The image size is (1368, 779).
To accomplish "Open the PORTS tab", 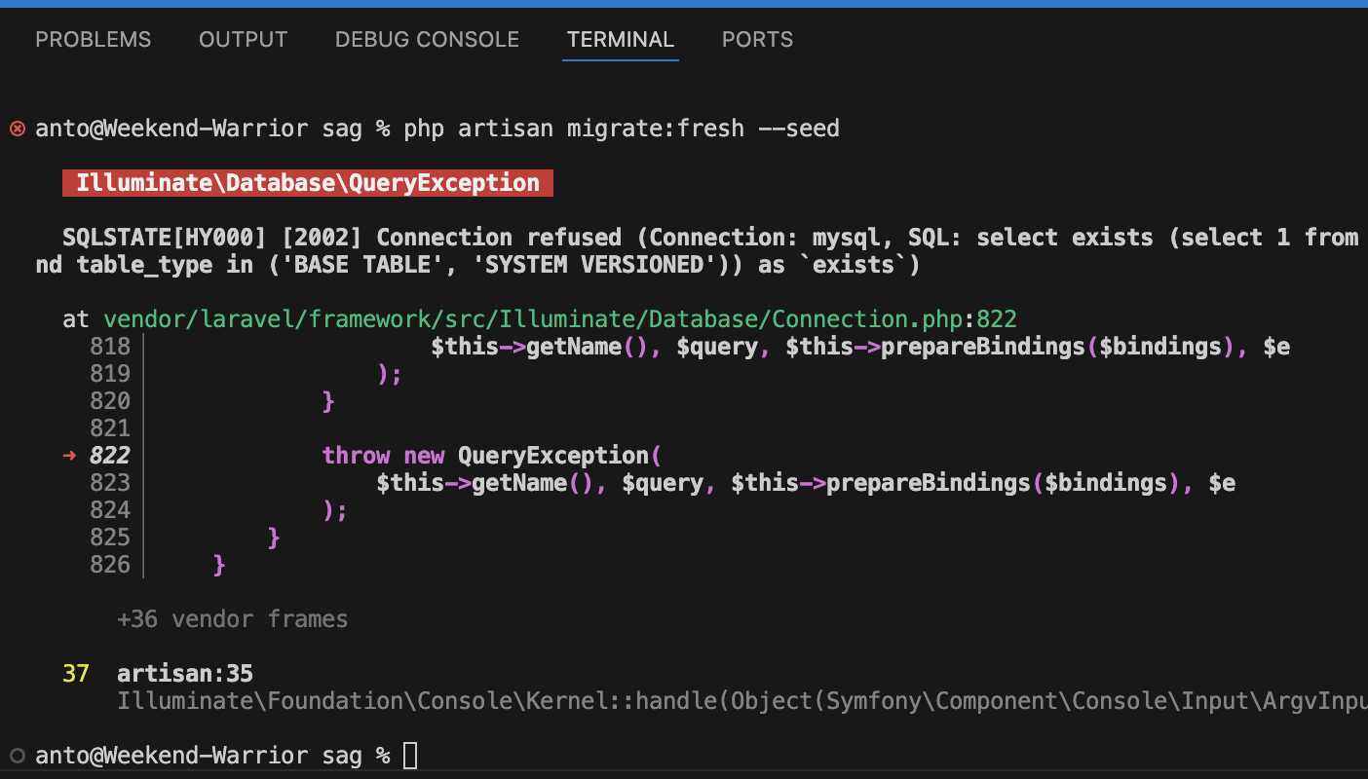I will [757, 40].
